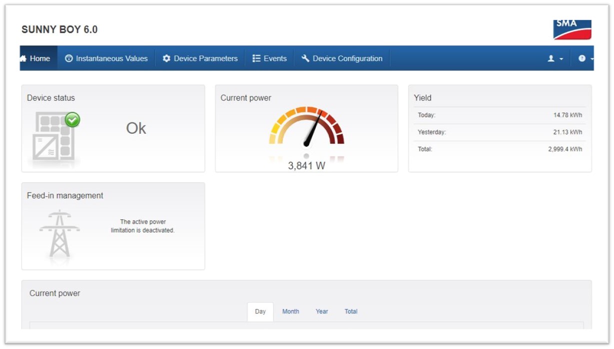
Task: Open the help menu dropdown
Action: 585,58
